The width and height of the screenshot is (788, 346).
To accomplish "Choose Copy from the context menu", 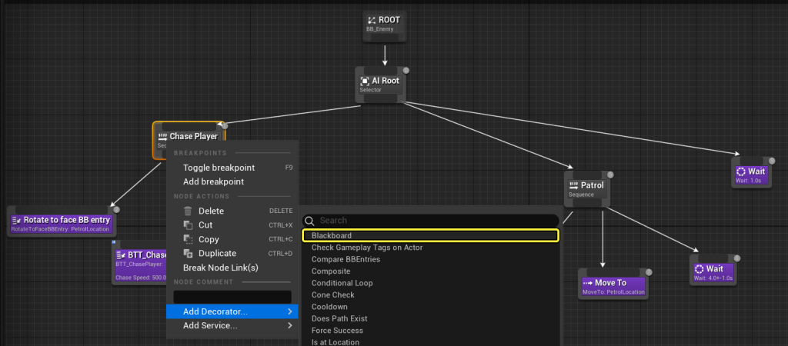I will coord(209,239).
